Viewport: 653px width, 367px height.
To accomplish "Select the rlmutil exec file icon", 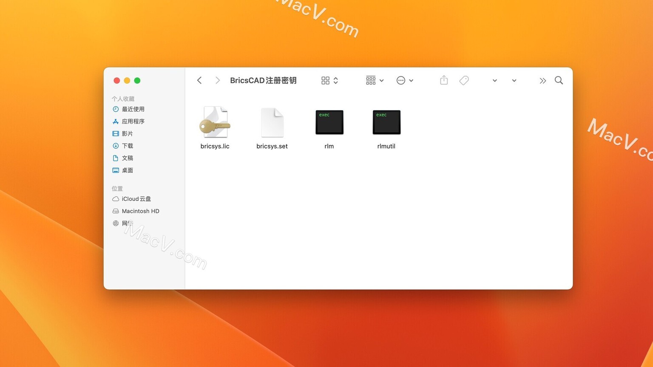I will pos(386,122).
